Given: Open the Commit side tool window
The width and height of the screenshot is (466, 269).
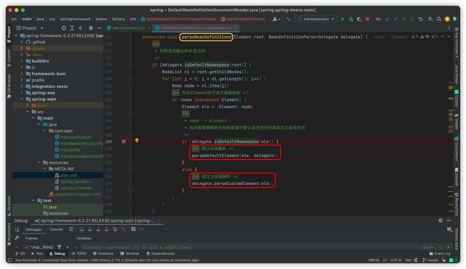Looking at the screenshot, I should [9, 59].
